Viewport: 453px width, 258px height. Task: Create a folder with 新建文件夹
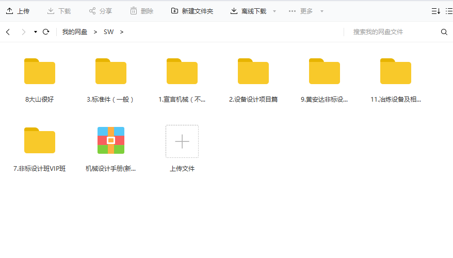(192, 11)
